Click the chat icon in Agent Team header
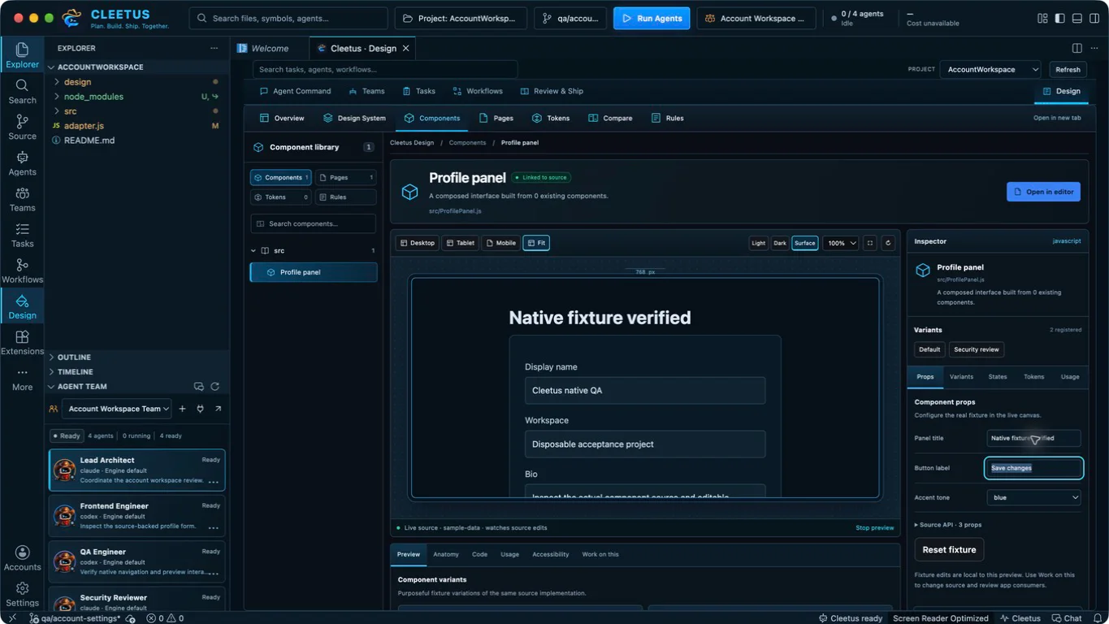Viewport: 1109px width, 624px height. [x=198, y=387]
